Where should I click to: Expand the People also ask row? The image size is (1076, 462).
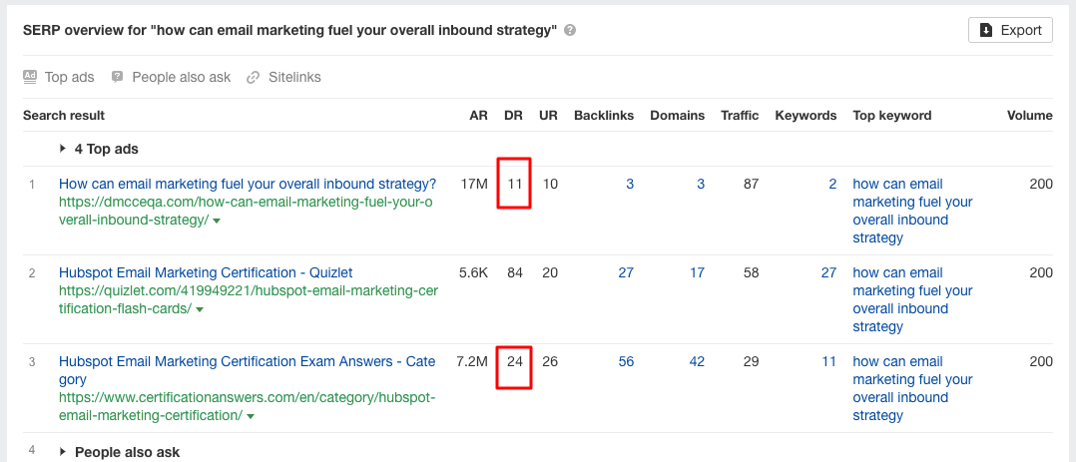(64, 452)
